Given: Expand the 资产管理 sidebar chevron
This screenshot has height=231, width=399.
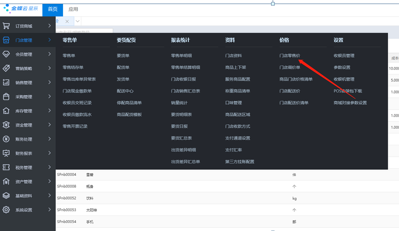Looking at the screenshot, I should click(x=50, y=181).
